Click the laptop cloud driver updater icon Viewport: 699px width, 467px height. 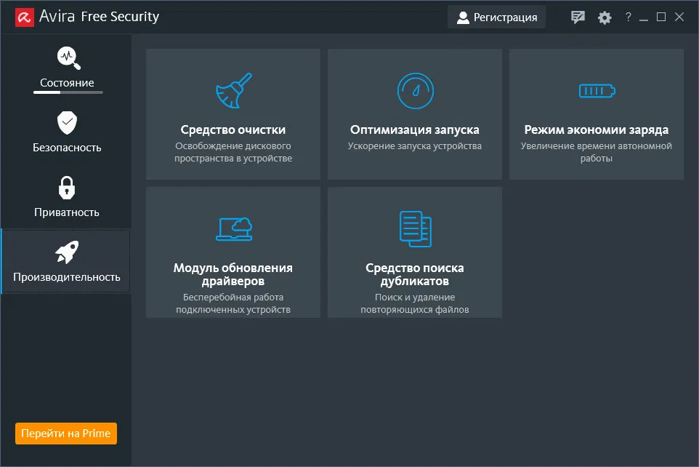coord(233,228)
